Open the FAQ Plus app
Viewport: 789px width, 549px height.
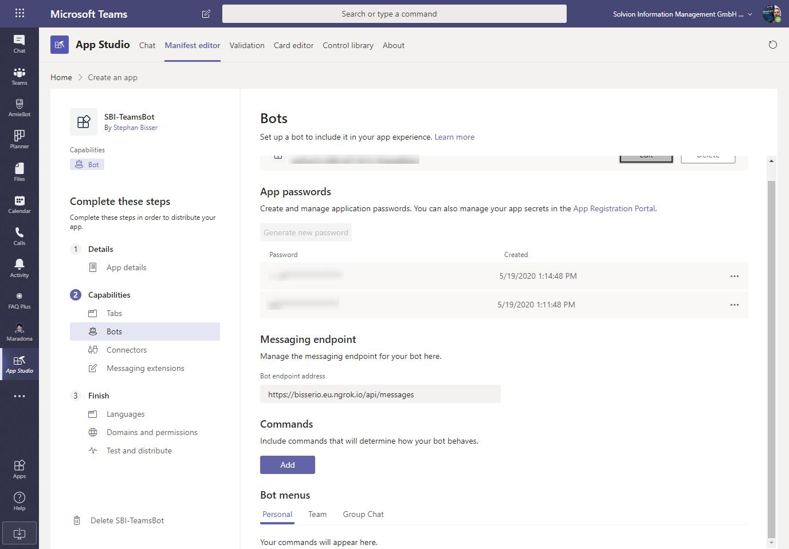tap(19, 300)
